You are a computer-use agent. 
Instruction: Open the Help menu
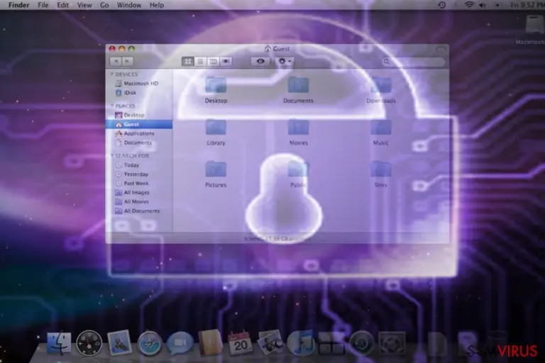(157, 5)
